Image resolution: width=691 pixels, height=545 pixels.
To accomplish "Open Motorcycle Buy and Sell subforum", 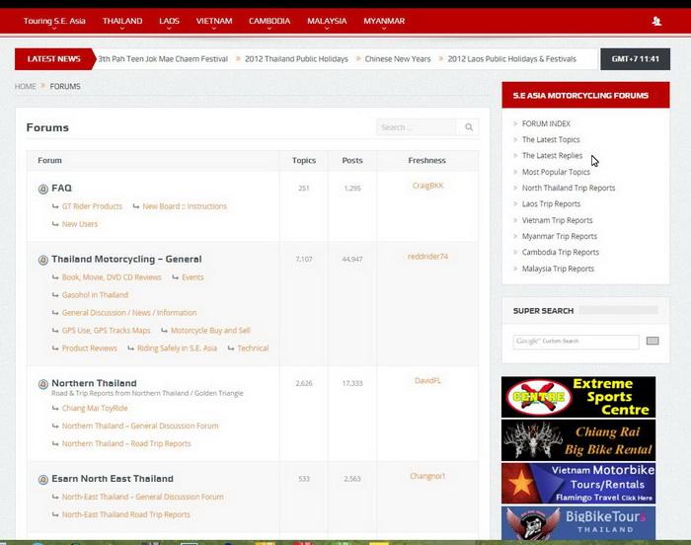I will click(210, 331).
